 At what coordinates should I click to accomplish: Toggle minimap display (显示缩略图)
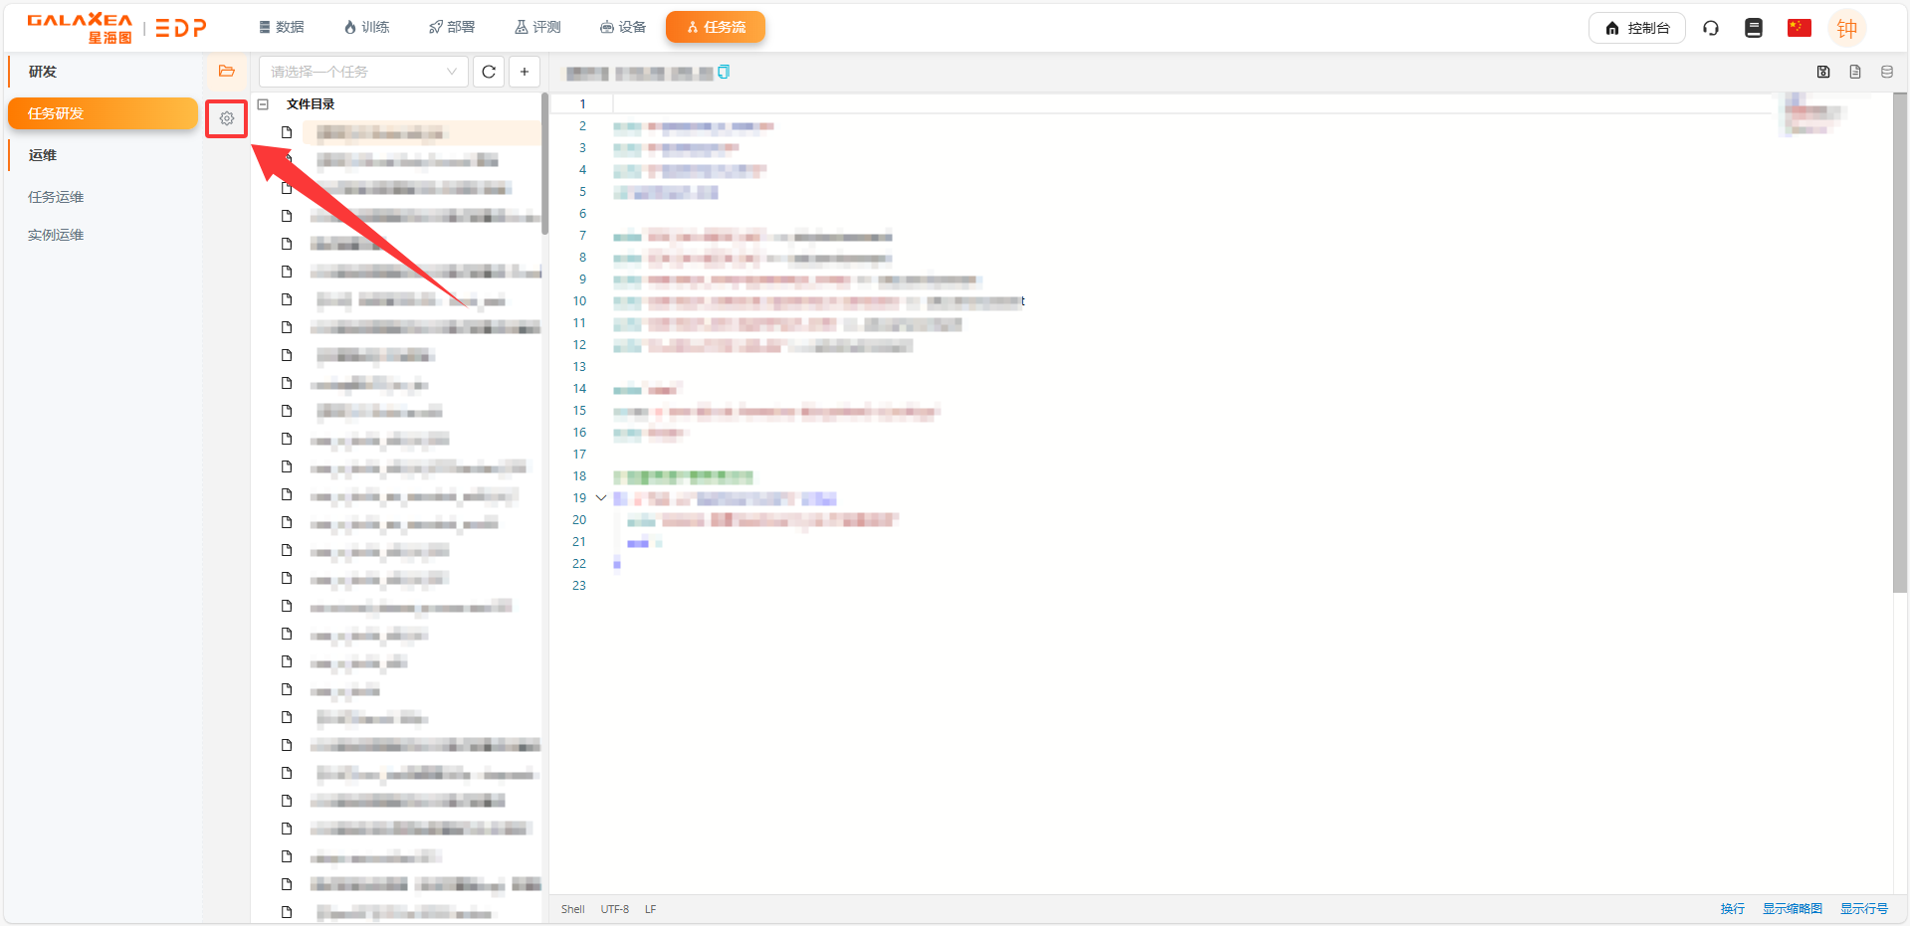(1792, 909)
